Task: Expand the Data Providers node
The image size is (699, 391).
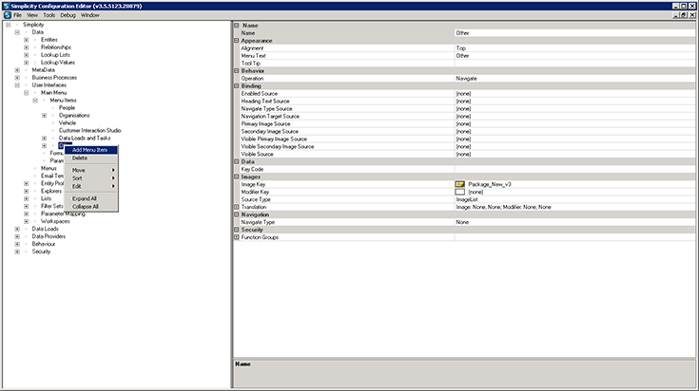Action: tap(17, 236)
